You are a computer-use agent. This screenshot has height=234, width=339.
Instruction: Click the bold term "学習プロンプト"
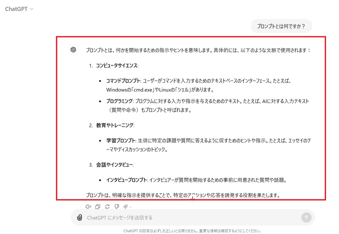click(121, 140)
